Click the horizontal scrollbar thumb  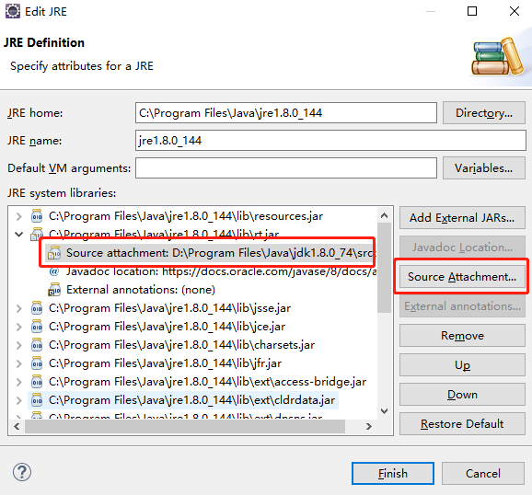point(185,427)
